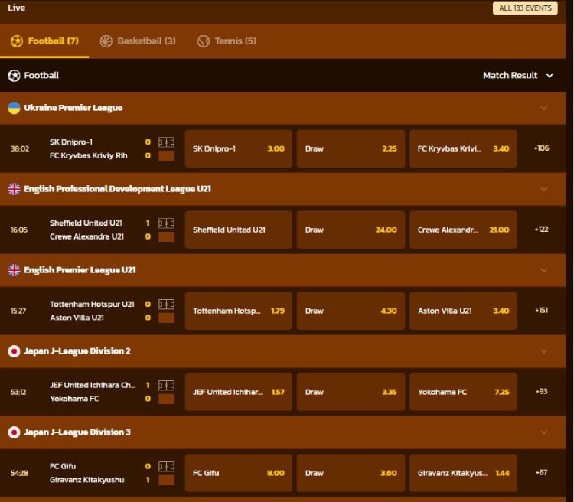574x502 pixels.
Task: Bet on Tottenham Hotspur U21 at 1.79
Action: coord(239,311)
